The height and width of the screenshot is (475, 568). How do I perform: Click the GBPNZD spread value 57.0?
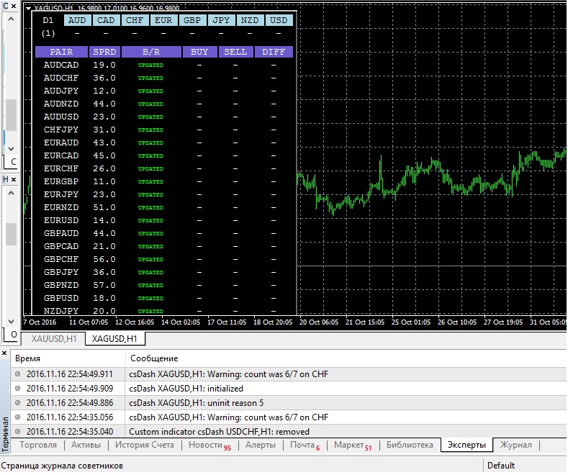pos(104,285)
